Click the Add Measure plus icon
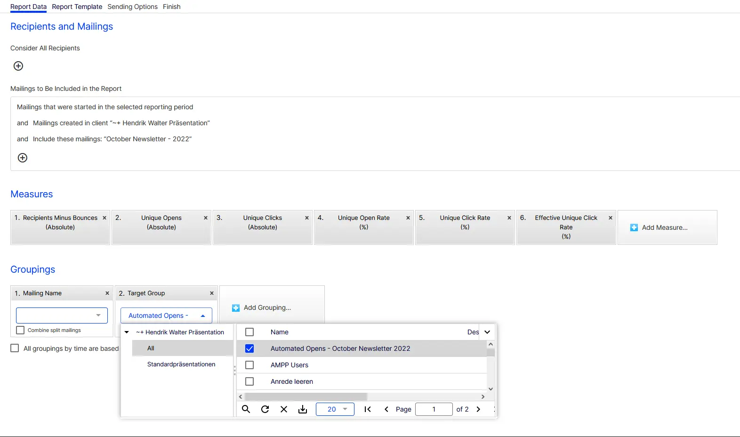This screenshot has width=740, height=437. (634, 227)
